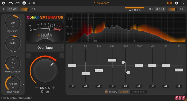187x101 pixels.
Task: Toggle link icon under 1000 band
Action: pos(139,86)
